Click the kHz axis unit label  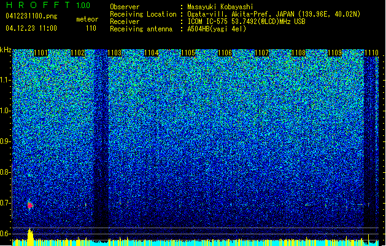pos(6,50)
